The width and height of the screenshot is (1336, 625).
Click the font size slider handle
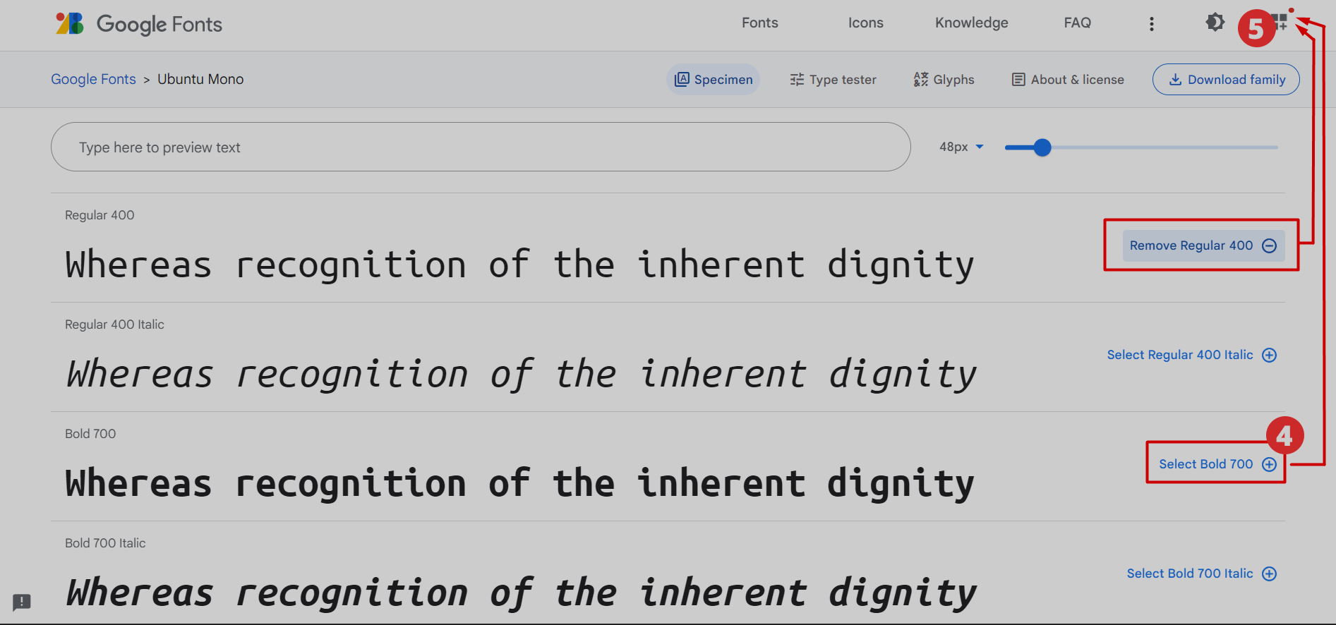point(1042,147)
